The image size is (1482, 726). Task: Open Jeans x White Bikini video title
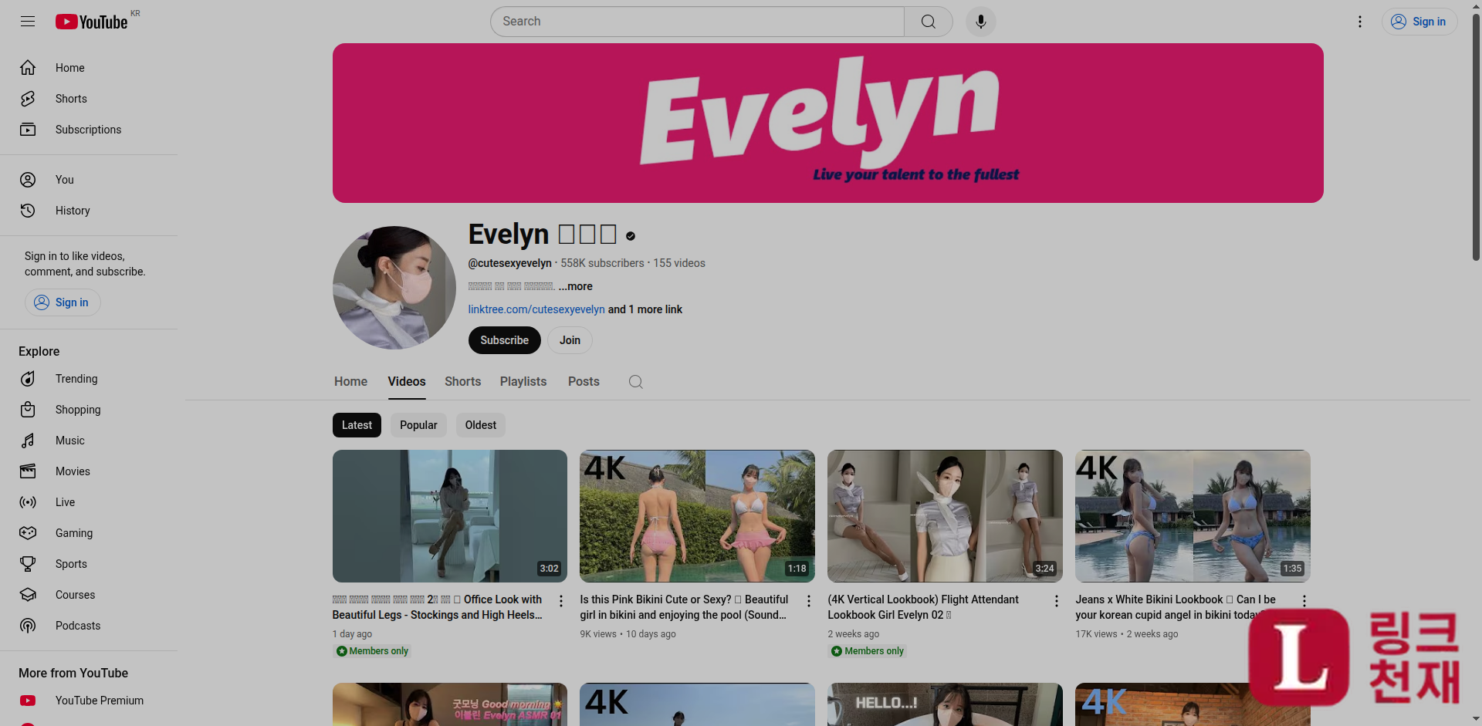(1176, 607)
